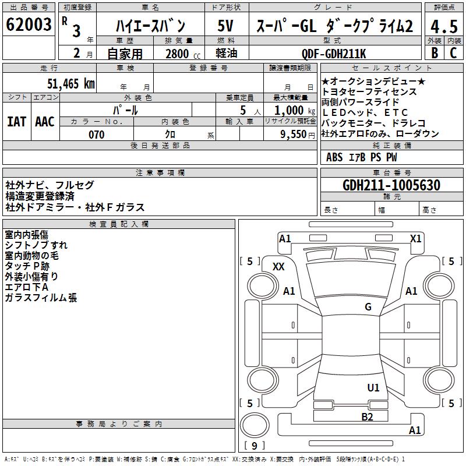466x466 pixels.
Task: Select the car name ハイエースバン
Action: click(x=151, y=26)
